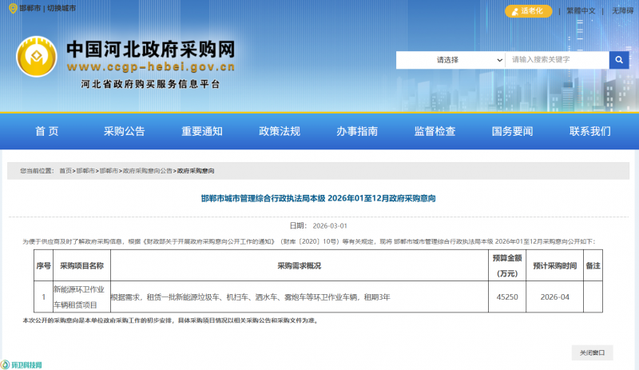Turn on 无障碍 barrier-free mode
Viewport: 639px width, 370px height.
tap(623, 11)
